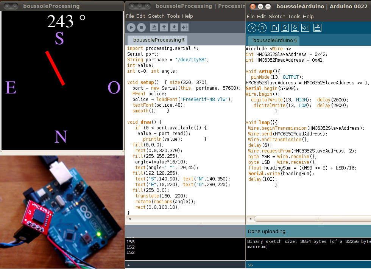Open Tools menu in the Arduino window
Viewport: 371px width, 269px height.
tap(294, 16)
